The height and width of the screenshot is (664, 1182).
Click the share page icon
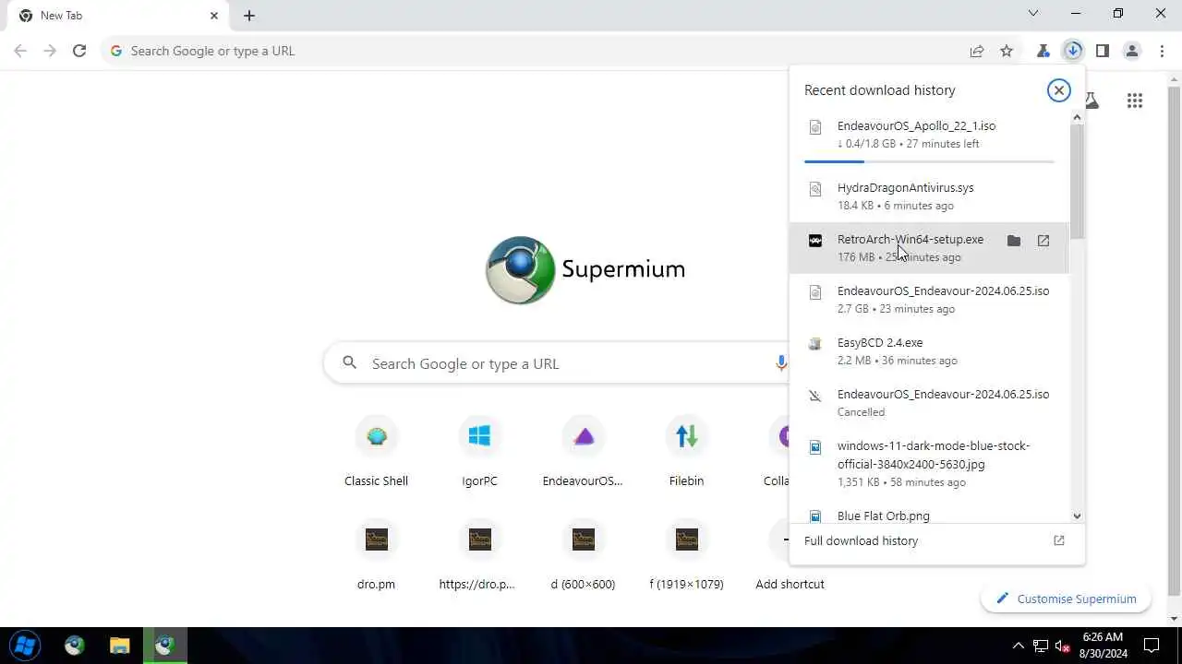977,51
